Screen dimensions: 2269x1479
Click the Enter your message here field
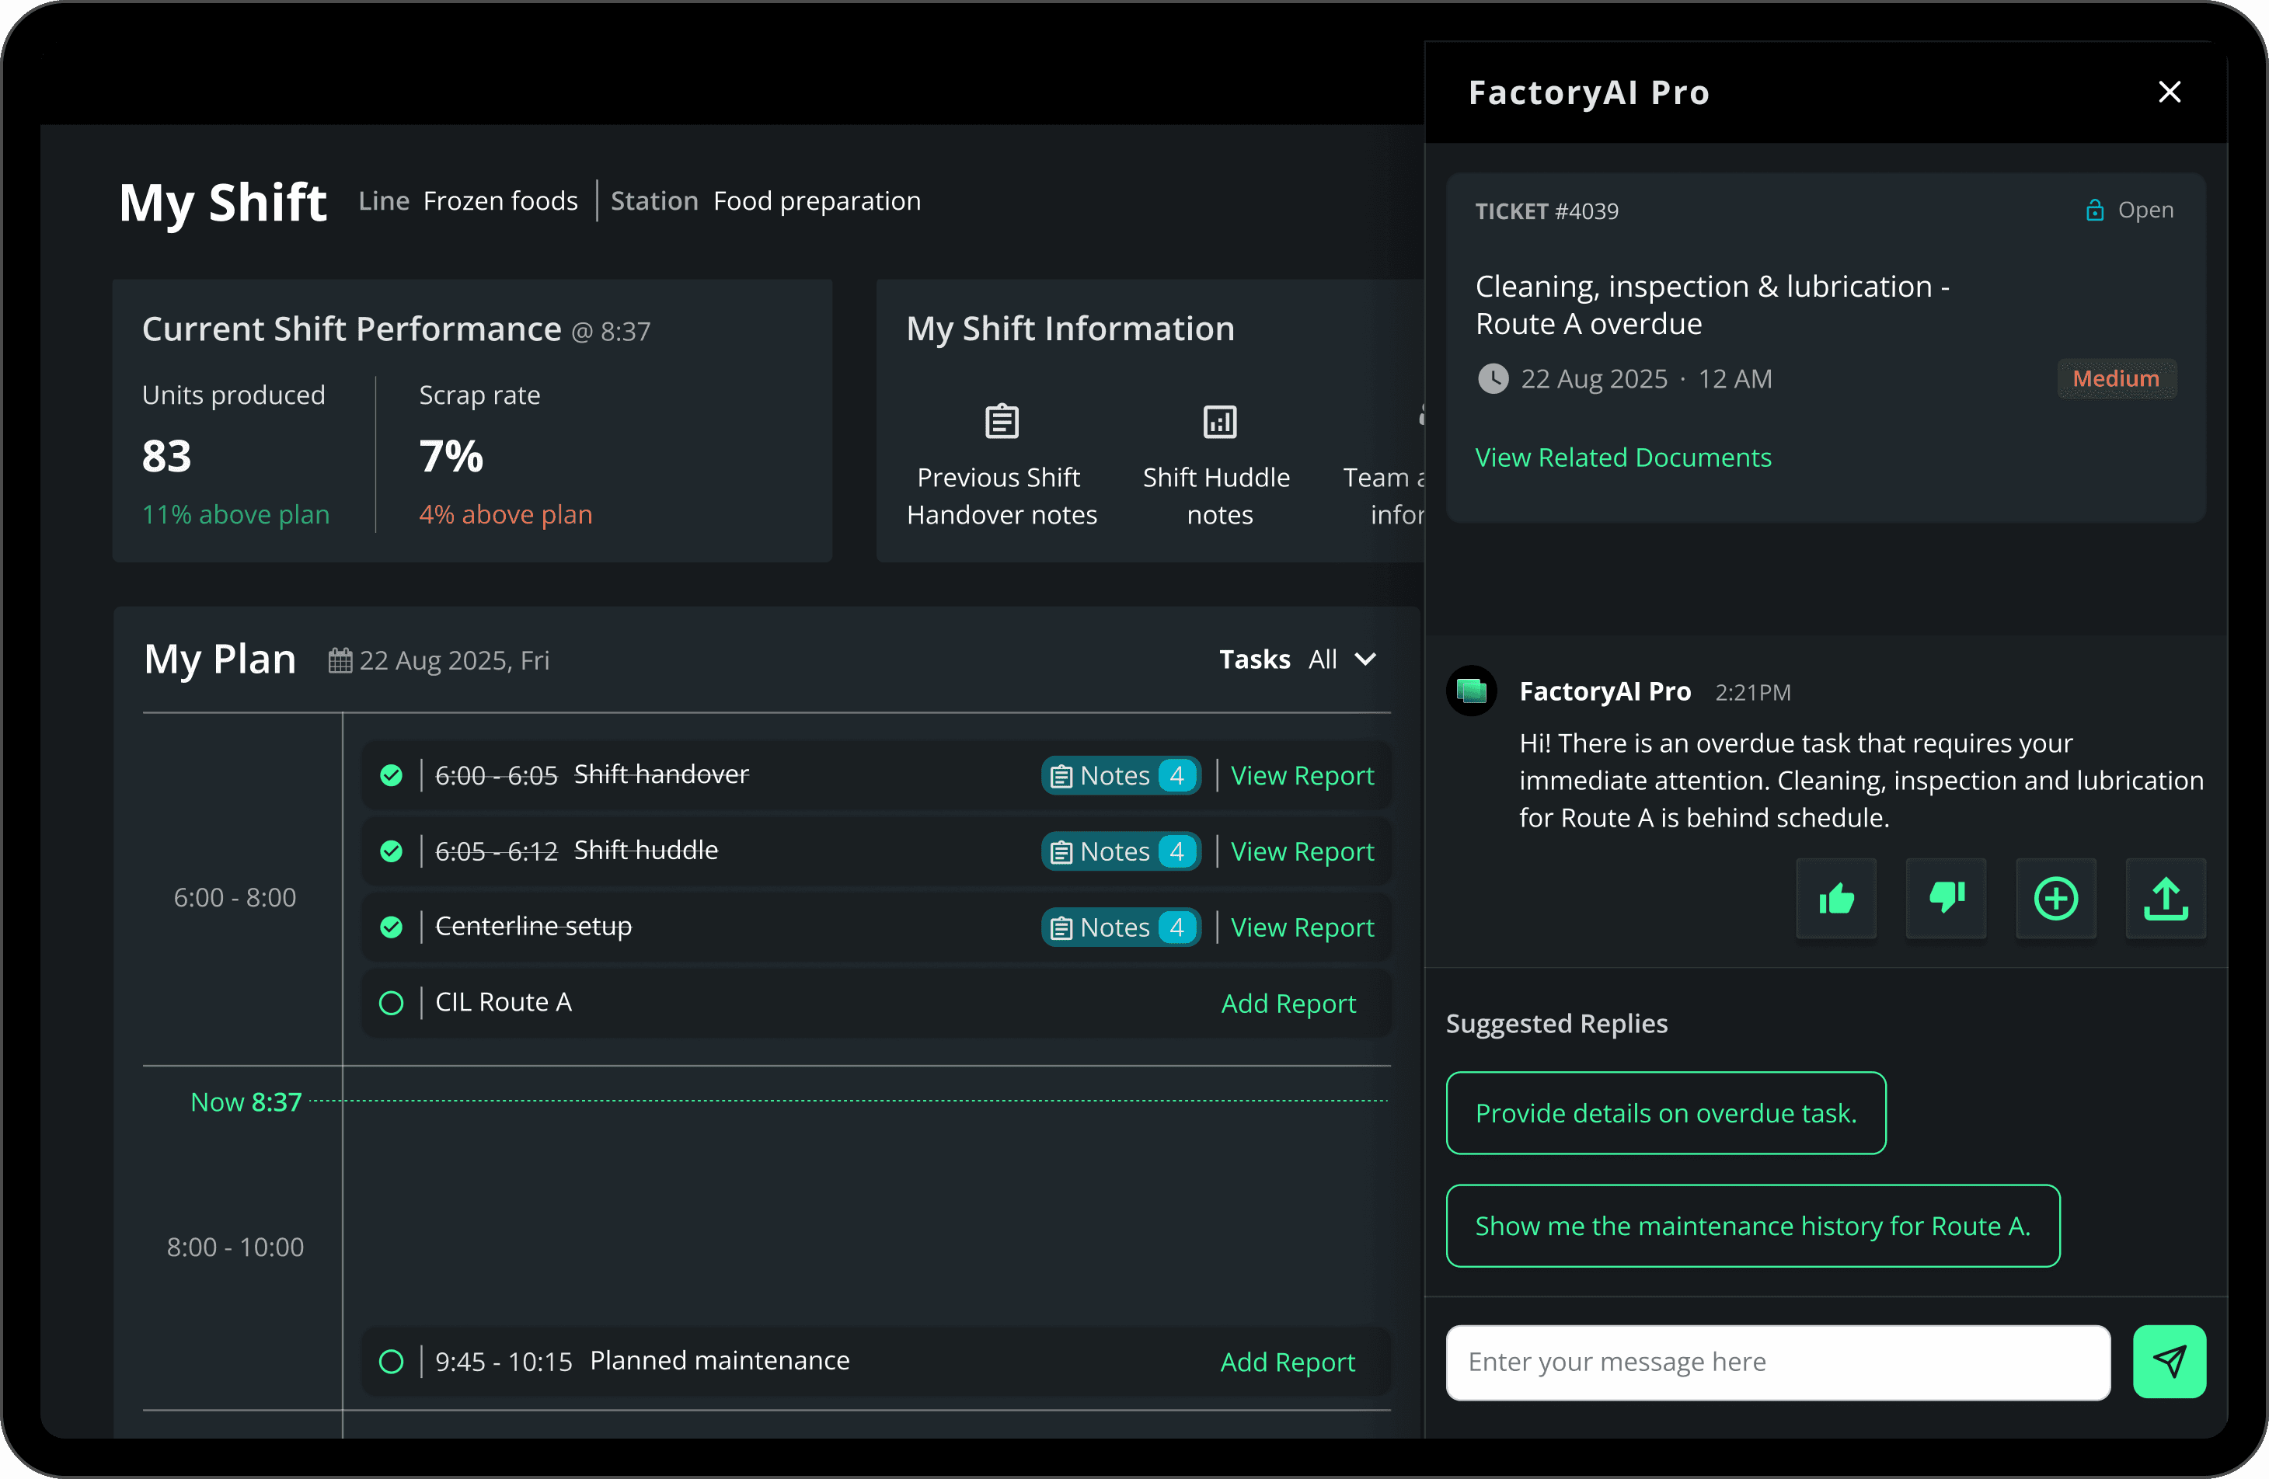1776,1362
